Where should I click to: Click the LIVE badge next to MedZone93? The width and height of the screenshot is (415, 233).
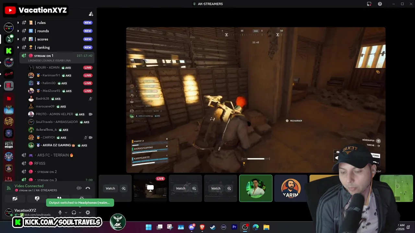pyautogui.click(x=88, y=91)
